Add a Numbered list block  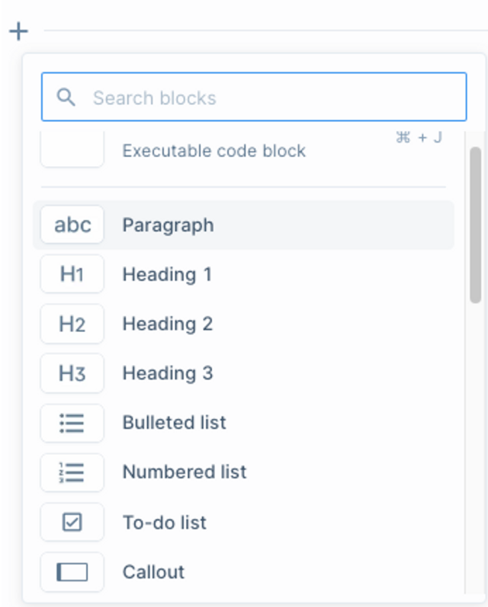coord(243,472)
